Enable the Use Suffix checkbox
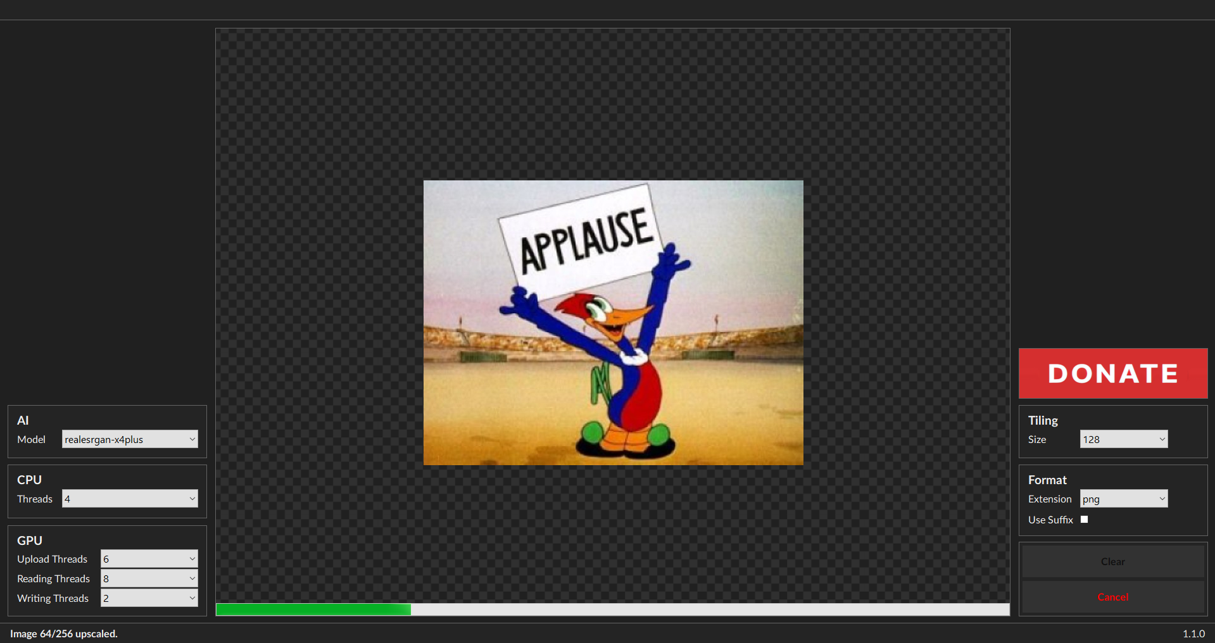This screenshot has height=643, width=1215. click(x=1084, y=520)
